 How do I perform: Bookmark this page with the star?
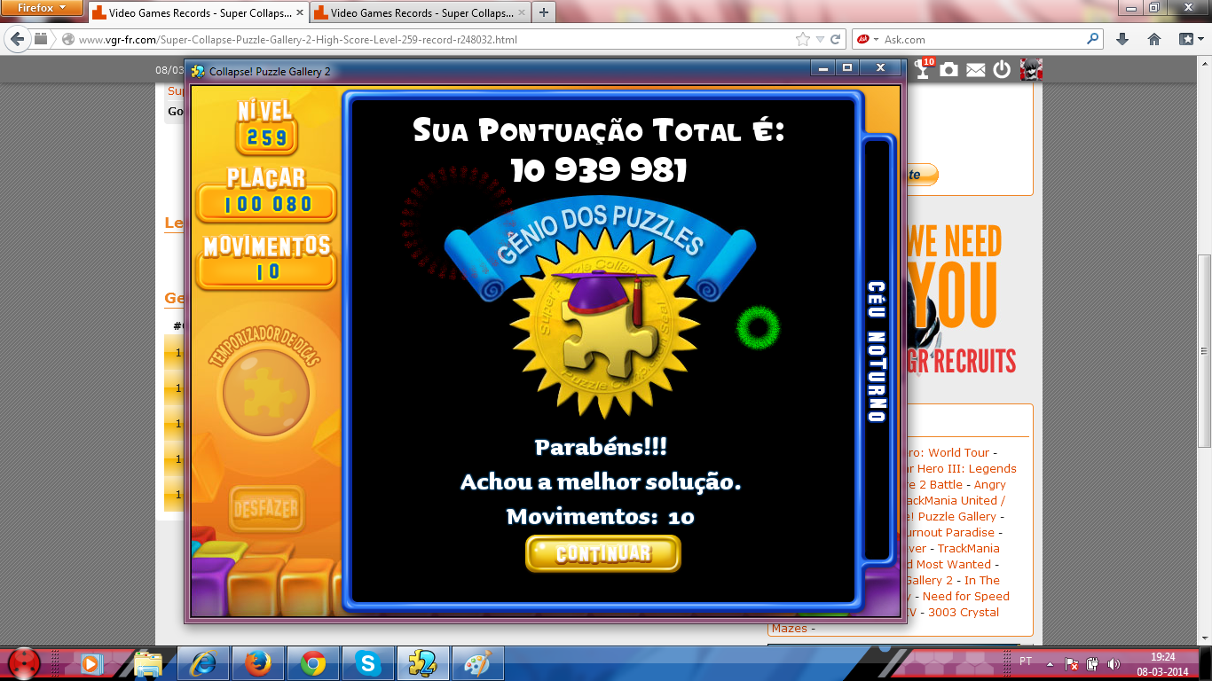tap(803, 40)
